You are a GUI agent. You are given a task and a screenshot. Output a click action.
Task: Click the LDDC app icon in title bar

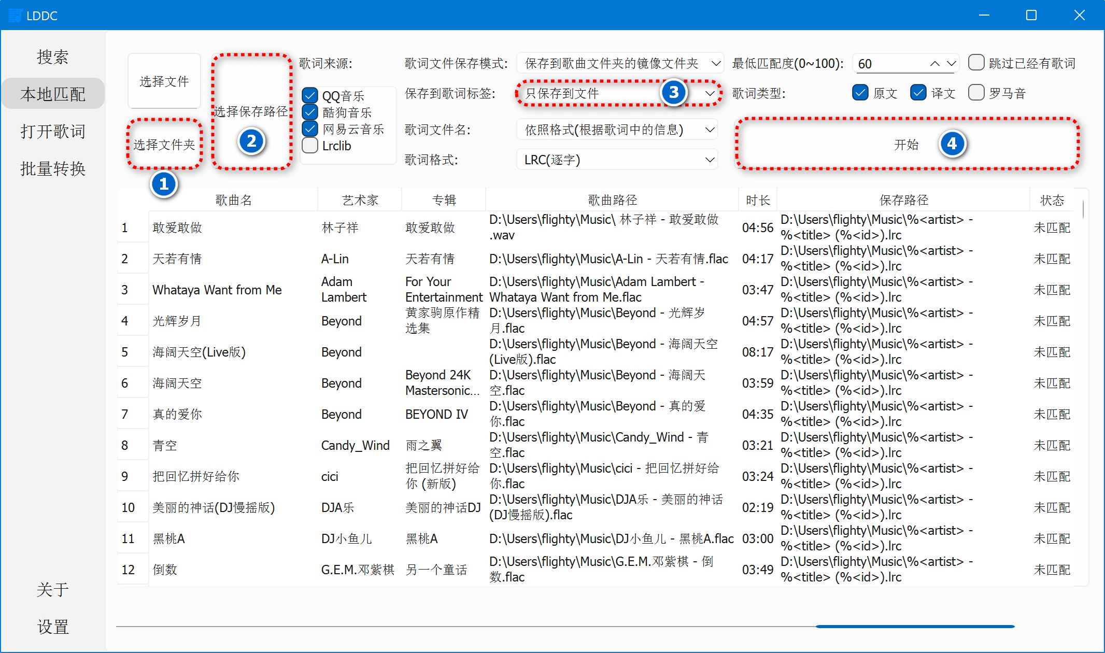tap(16, 16)
